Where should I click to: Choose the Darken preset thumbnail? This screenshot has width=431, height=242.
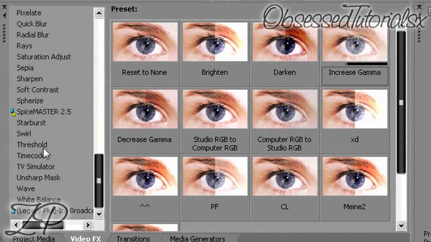(x=285, y=42)
